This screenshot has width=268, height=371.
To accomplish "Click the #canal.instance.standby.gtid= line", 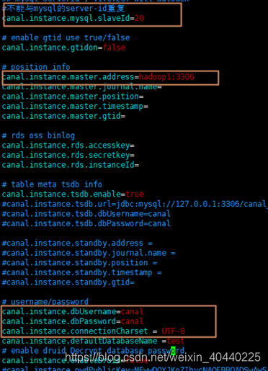I will (68, 282).
